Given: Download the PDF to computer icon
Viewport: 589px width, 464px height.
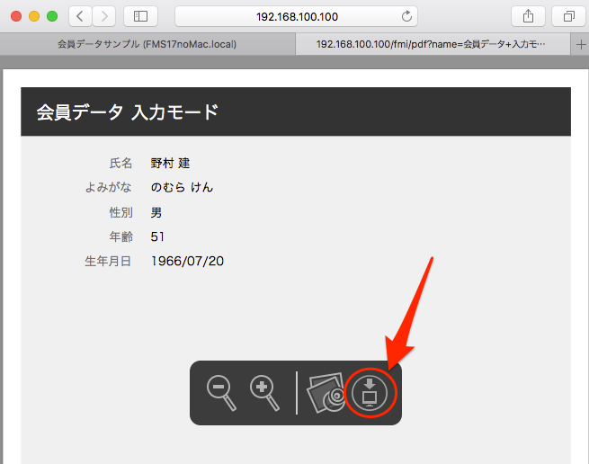Looking at the screenshot, I should 370,393.
